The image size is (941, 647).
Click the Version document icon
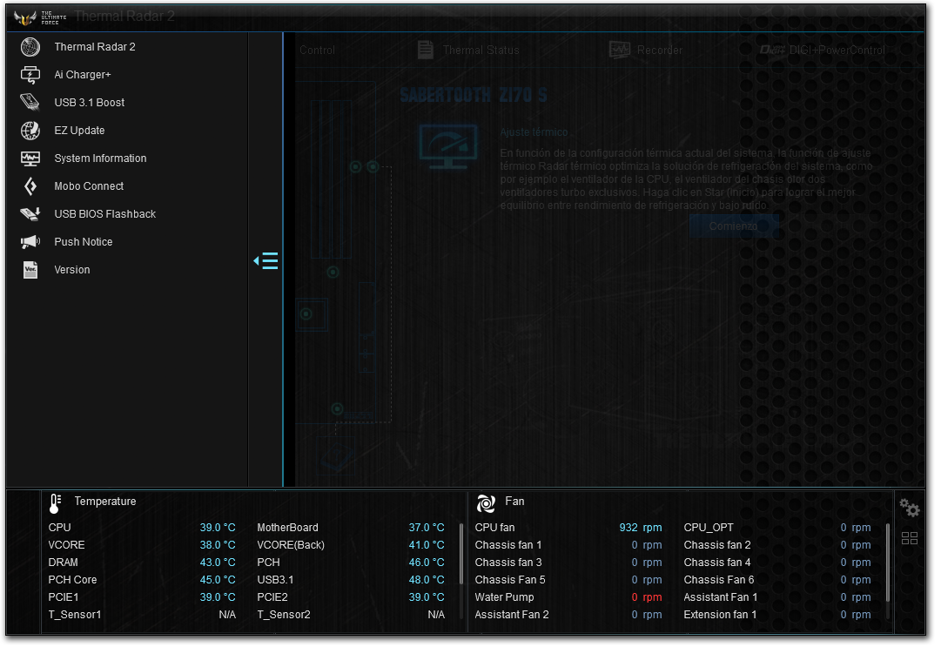(x=30, y=269)
